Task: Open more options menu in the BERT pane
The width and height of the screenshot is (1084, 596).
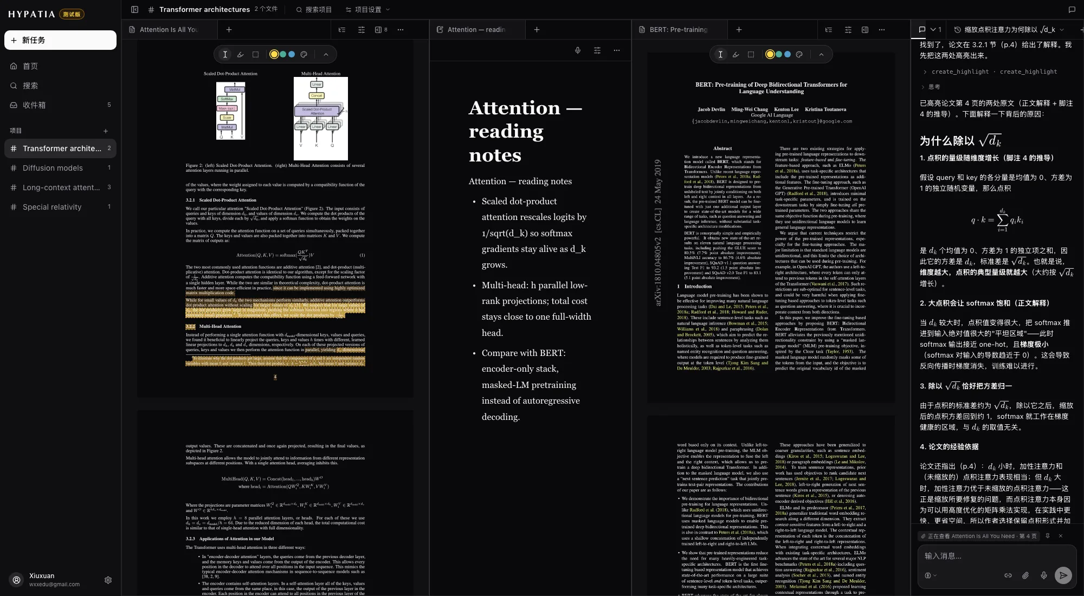Action: [882, 30]
